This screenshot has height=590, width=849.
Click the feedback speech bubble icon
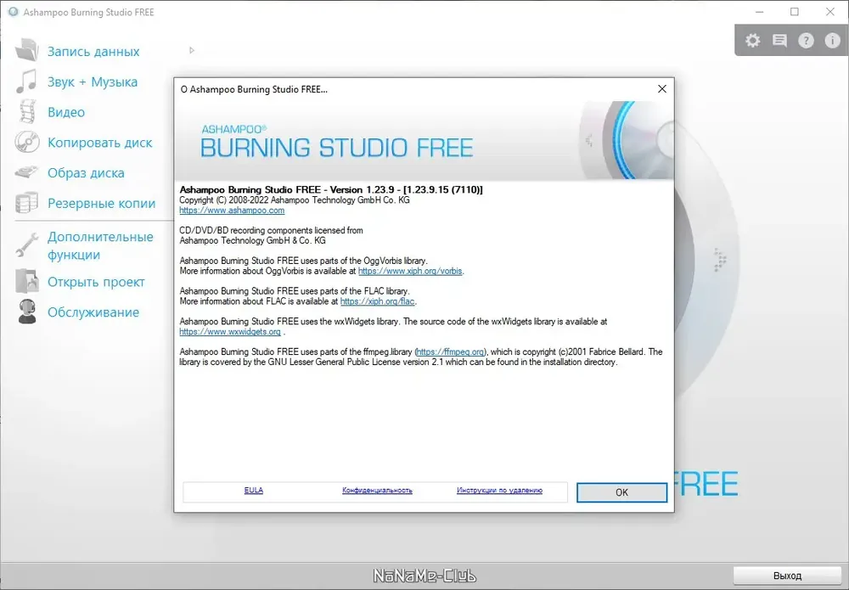[x=779, y=41]
